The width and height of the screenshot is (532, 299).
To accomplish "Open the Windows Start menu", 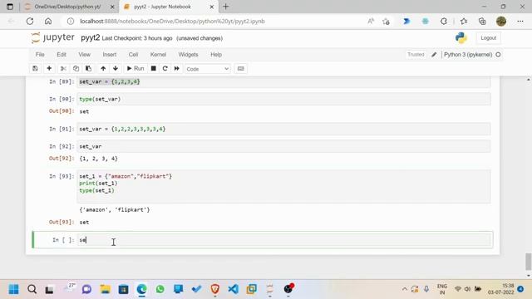I will [13, 289].
